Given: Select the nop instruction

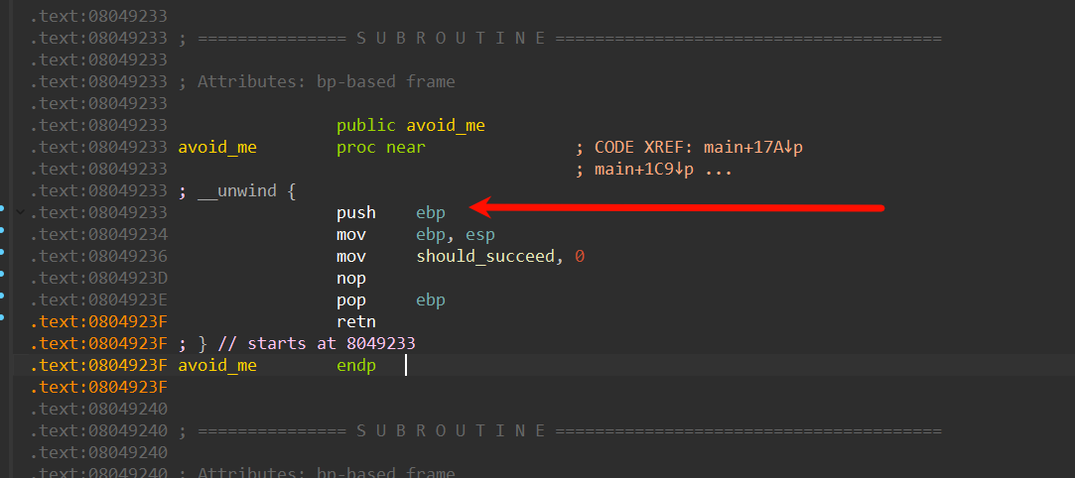Looking at the screenshot, I should (351, 279).
